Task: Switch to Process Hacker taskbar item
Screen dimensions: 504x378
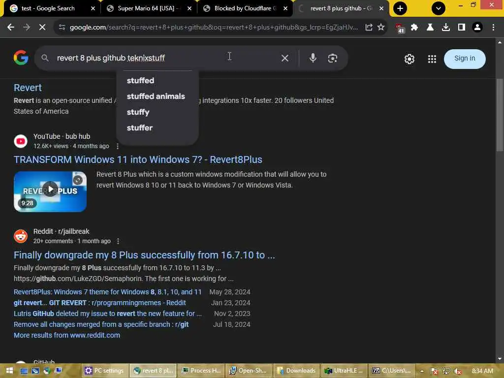Action: tap(201, 371)
